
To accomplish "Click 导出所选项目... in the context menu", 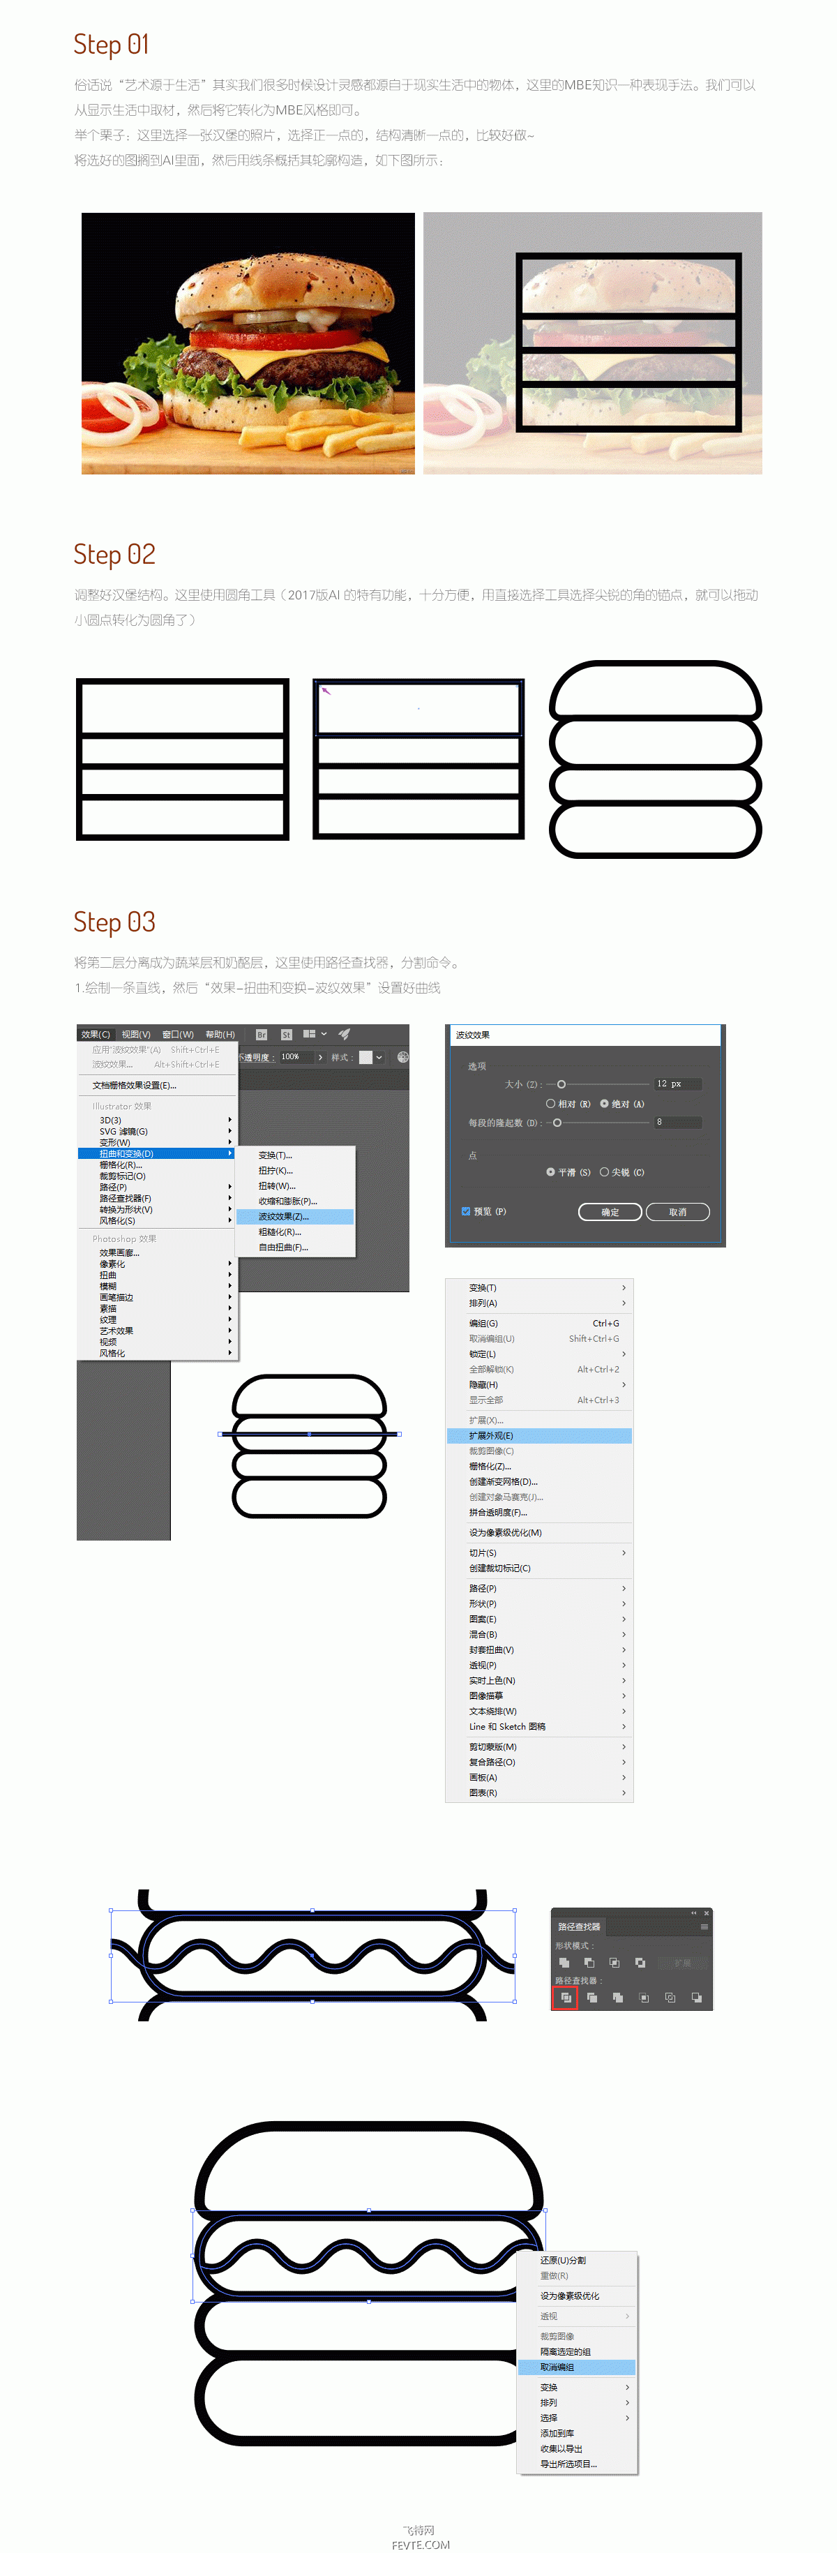I will (x=577, y=2463).
